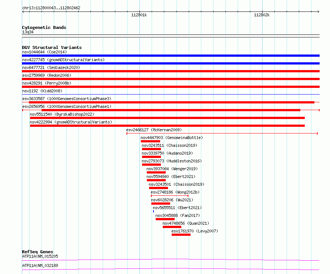Click nsv2793073 (Huddleston2016) label
This screenshot has height=274, width=330.
172,161
